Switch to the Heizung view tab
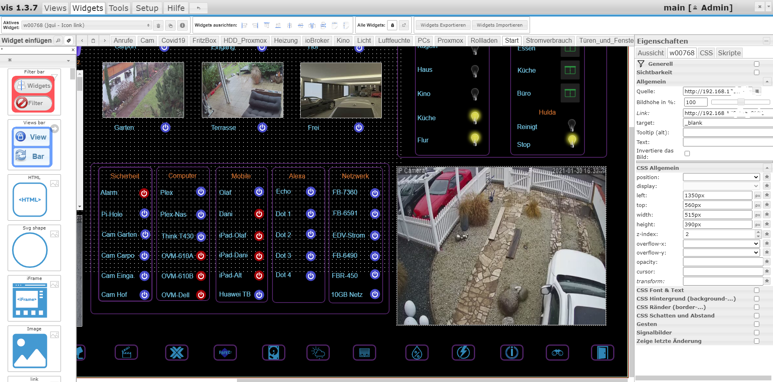This screenshot has height=382, width=773. (x=285, y=40)
